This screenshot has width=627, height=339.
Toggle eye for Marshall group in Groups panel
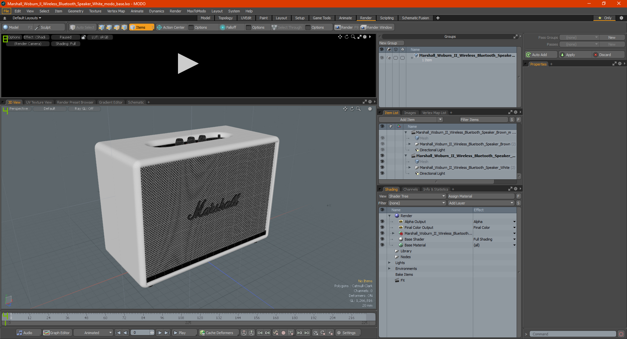coord(382,58)
